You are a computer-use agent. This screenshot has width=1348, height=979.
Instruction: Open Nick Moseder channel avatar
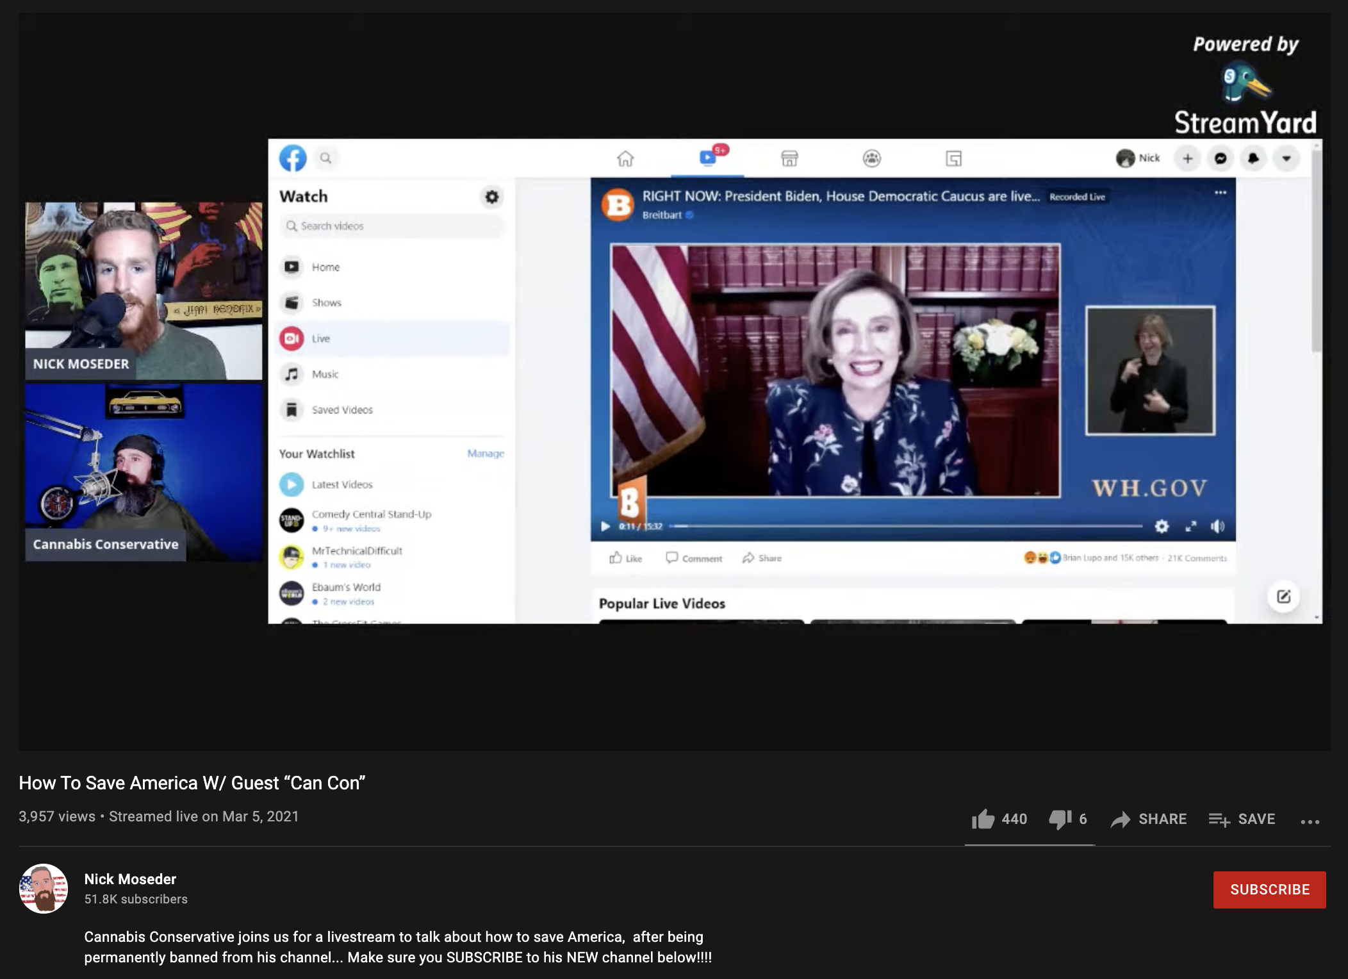(x=44, y=889)
